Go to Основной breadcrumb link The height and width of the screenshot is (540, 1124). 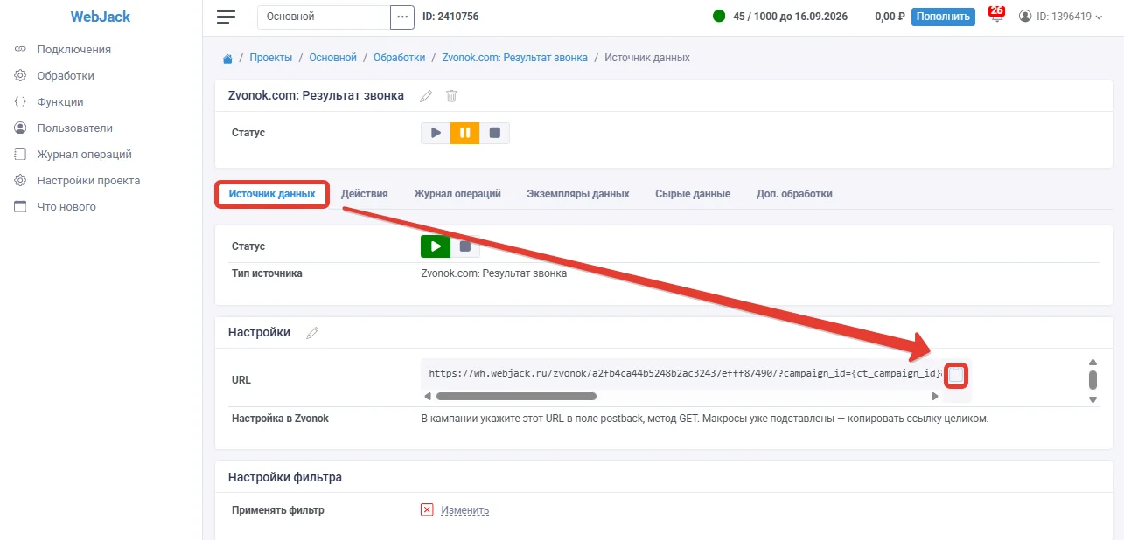tap(333, 58)
